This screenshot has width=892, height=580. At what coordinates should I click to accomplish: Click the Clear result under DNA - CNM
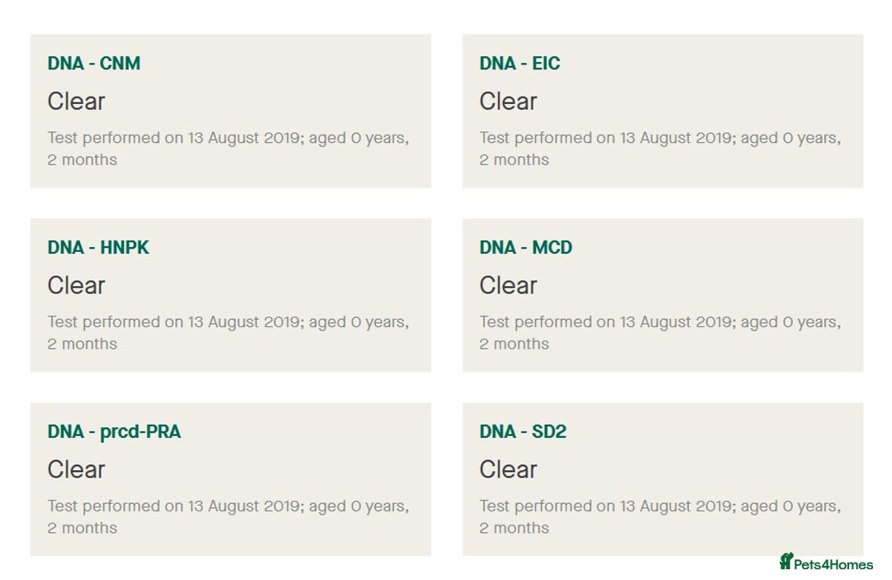(x=76, y=102)
